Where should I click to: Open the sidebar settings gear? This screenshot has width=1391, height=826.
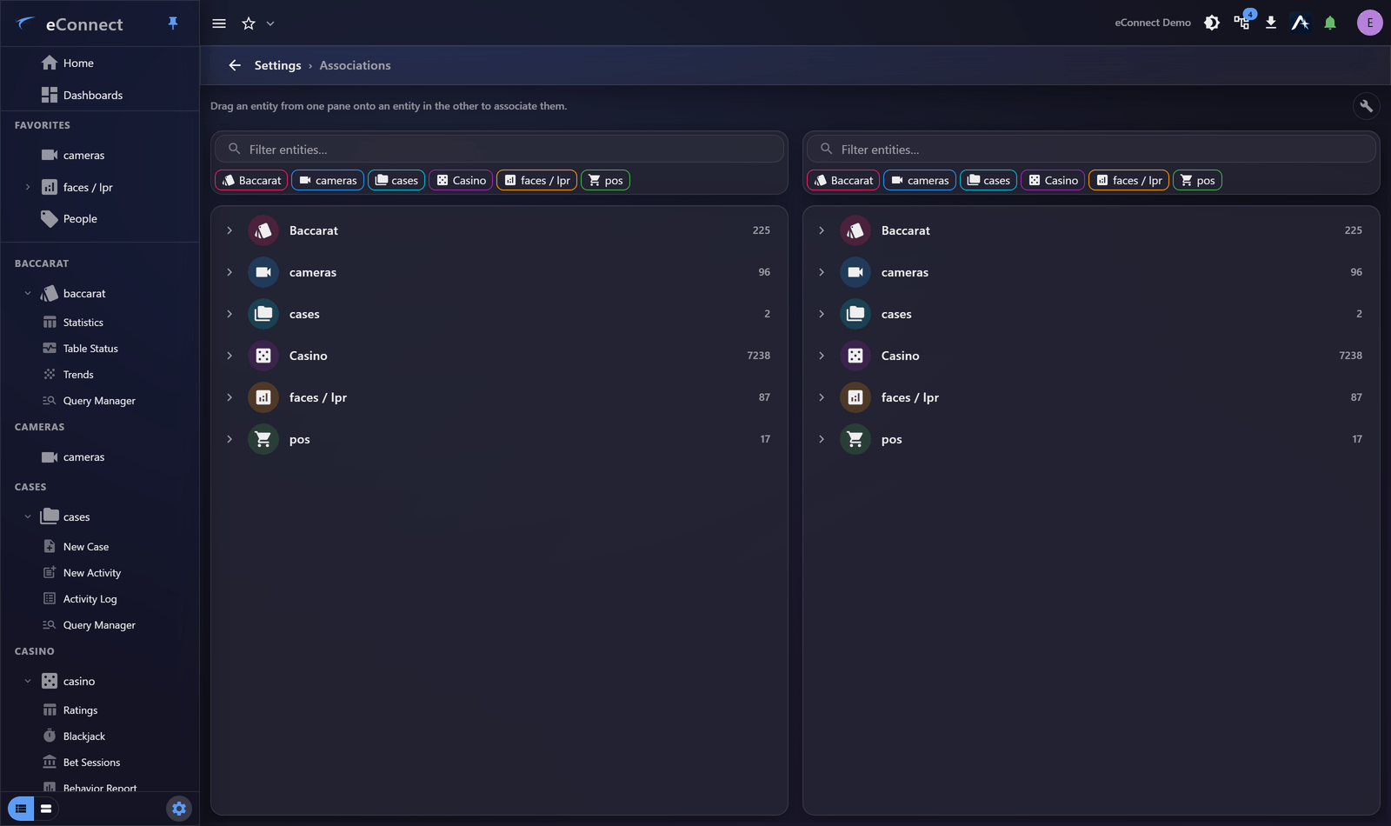pyautogui.click(x=179, y=809)
